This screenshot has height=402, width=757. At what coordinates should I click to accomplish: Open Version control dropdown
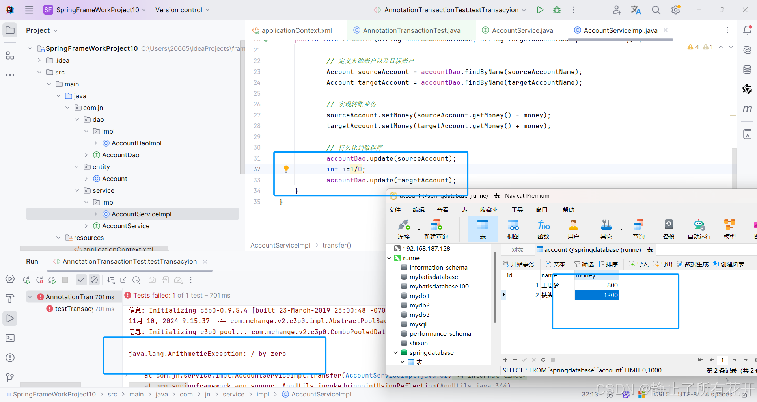182,10
